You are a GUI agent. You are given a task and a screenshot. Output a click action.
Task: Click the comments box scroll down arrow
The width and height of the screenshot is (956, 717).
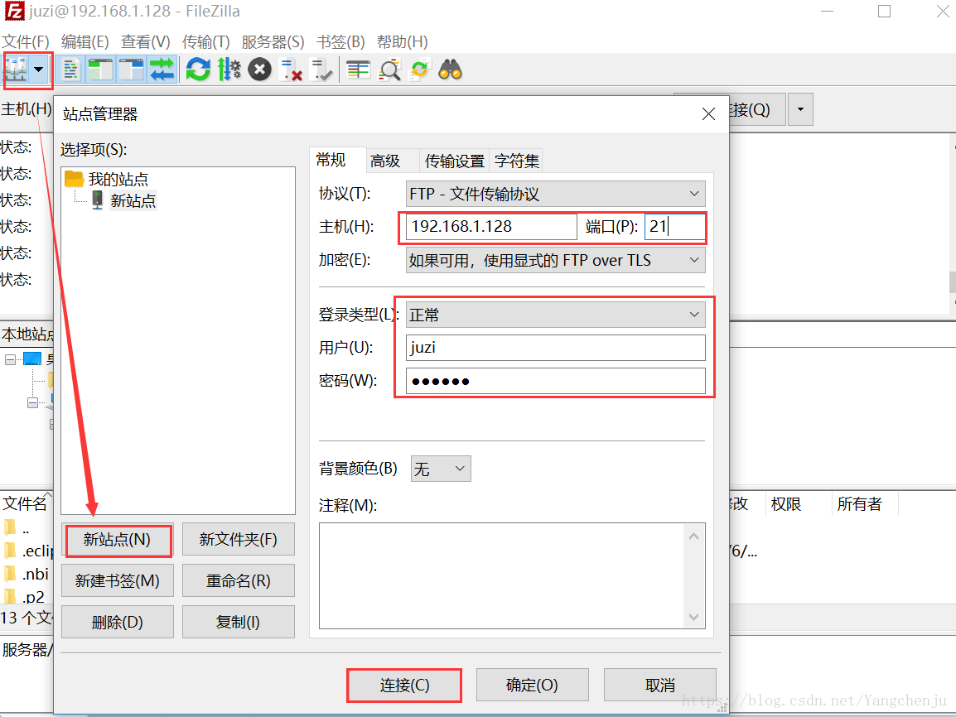(694, 617)
